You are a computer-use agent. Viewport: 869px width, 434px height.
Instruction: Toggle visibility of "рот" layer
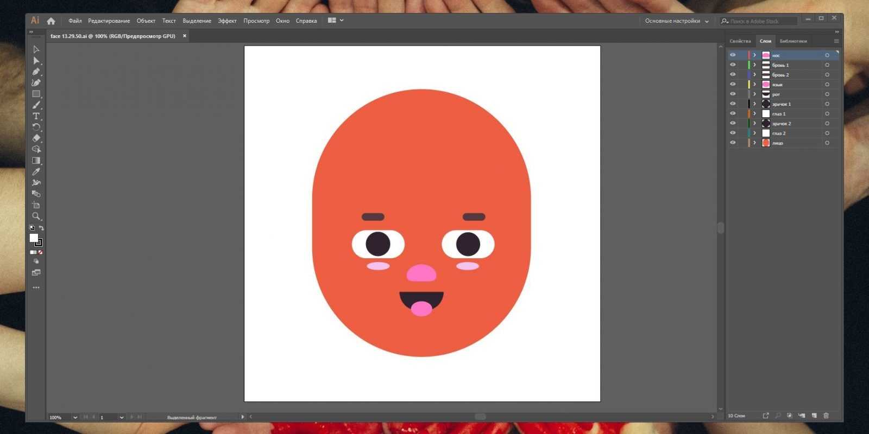tap(733, 94)
